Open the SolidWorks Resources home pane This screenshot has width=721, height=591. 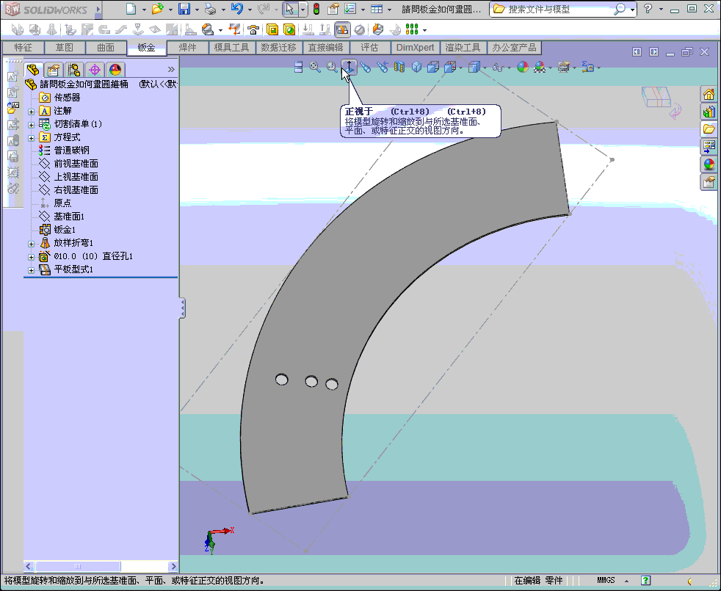[709, 94]
